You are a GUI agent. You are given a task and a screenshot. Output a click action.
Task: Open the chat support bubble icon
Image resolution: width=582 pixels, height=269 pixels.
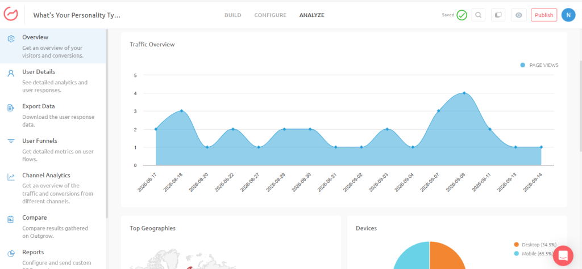pos(563,255)
